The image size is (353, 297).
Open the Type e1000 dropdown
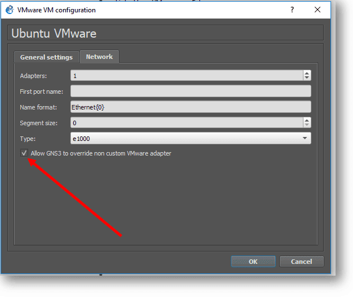(191, 138)
